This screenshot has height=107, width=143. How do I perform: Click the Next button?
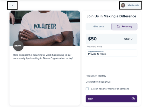pyautogui.click(x=112, y=99)
